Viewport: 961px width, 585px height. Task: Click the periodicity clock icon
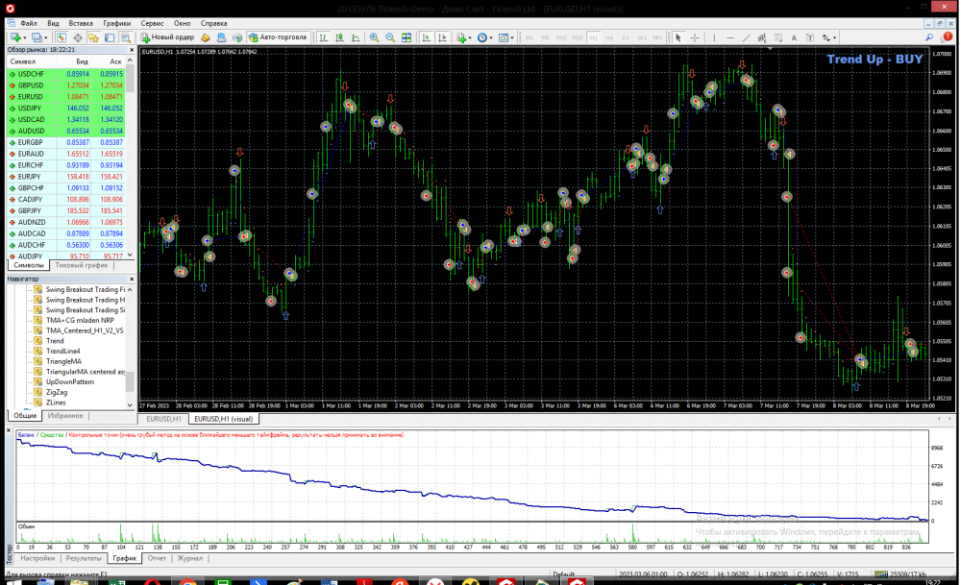pyautogui.click(x=482, y=37)
